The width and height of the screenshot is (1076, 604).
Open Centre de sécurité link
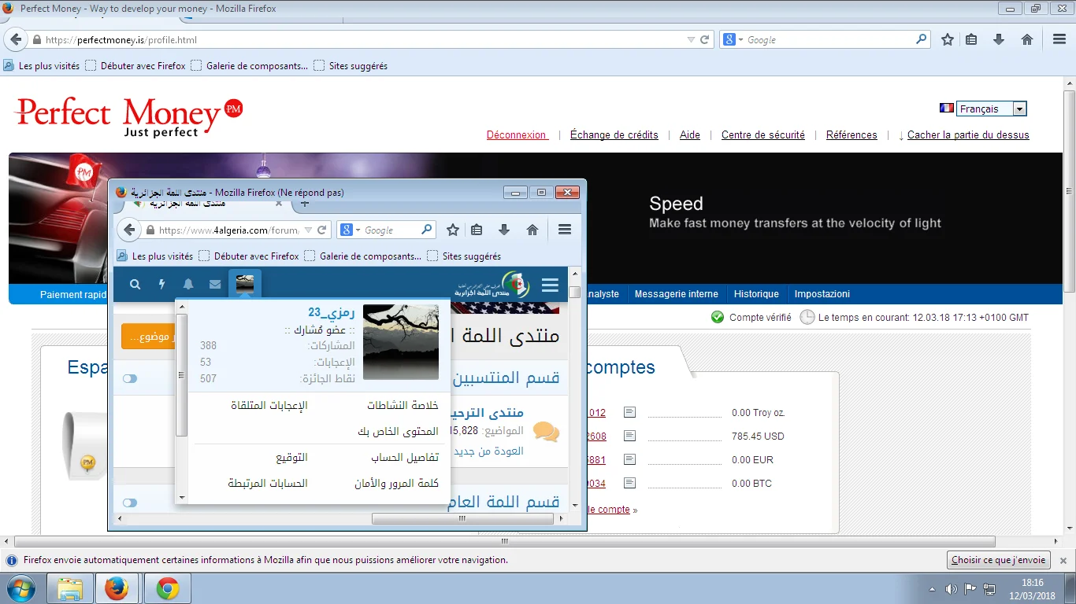click(763, 134)
